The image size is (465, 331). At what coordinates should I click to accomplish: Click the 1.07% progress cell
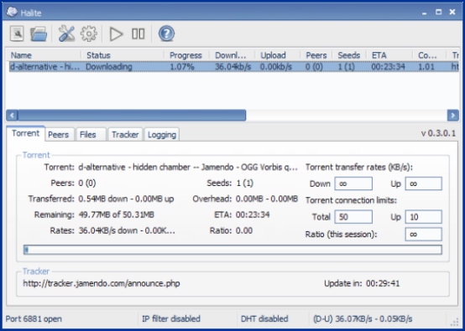[x=182, y=66]
